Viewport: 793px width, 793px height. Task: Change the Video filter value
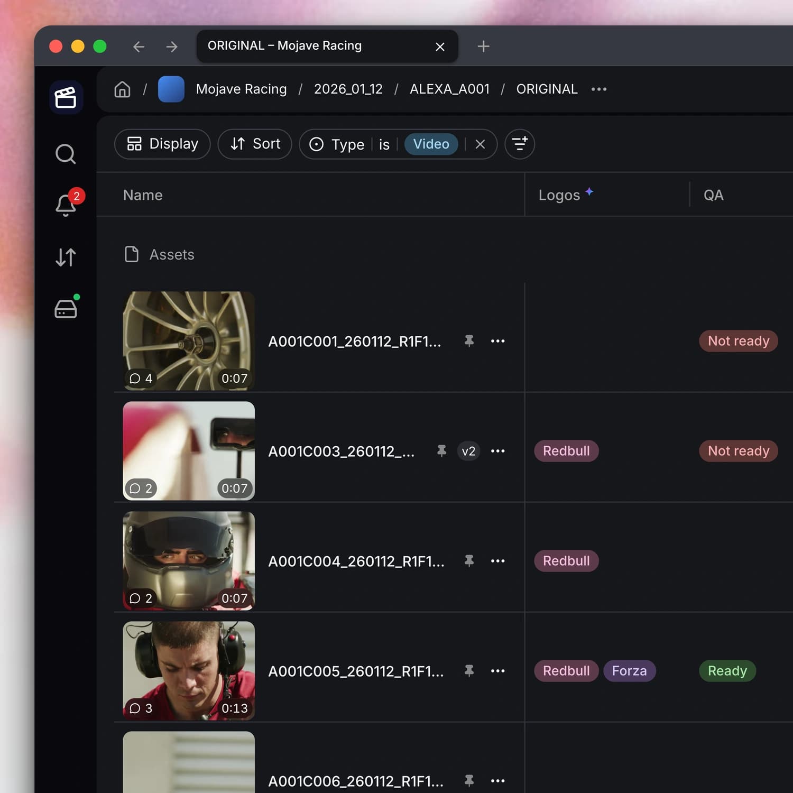pos(431,144)
